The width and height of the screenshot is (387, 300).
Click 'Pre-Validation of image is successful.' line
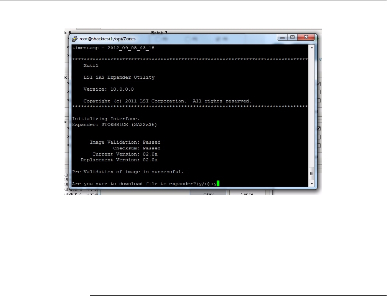point(128,172)
